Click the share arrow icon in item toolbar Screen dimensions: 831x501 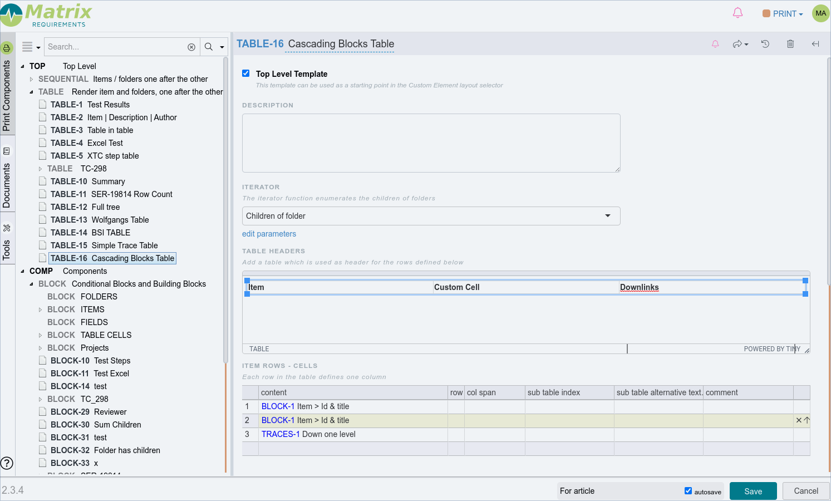click(x=740, y=44)
